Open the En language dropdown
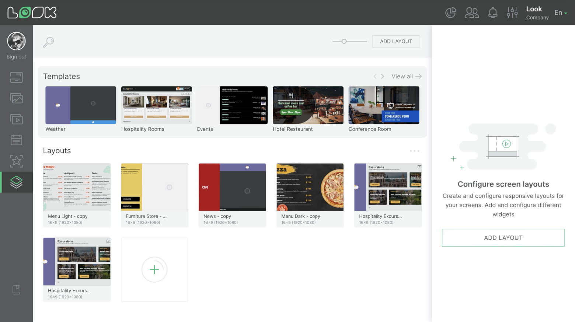The width and height of the screenshot is (575, 322). click(x=560, y=13)
